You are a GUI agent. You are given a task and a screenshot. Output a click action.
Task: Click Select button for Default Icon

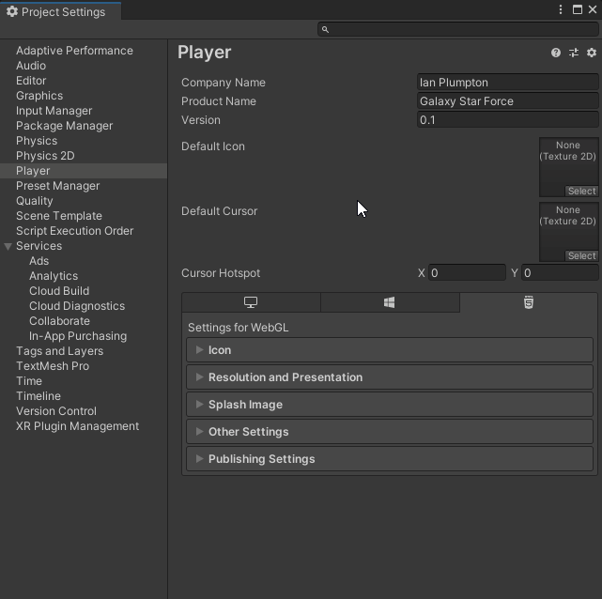pyautogui.click(x=581, y=192)
